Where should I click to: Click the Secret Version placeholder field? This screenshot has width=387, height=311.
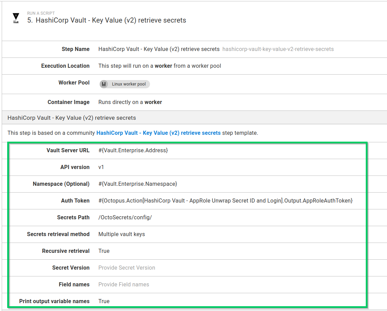127,268
